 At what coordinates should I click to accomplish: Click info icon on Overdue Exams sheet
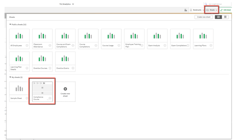[73, 68]
